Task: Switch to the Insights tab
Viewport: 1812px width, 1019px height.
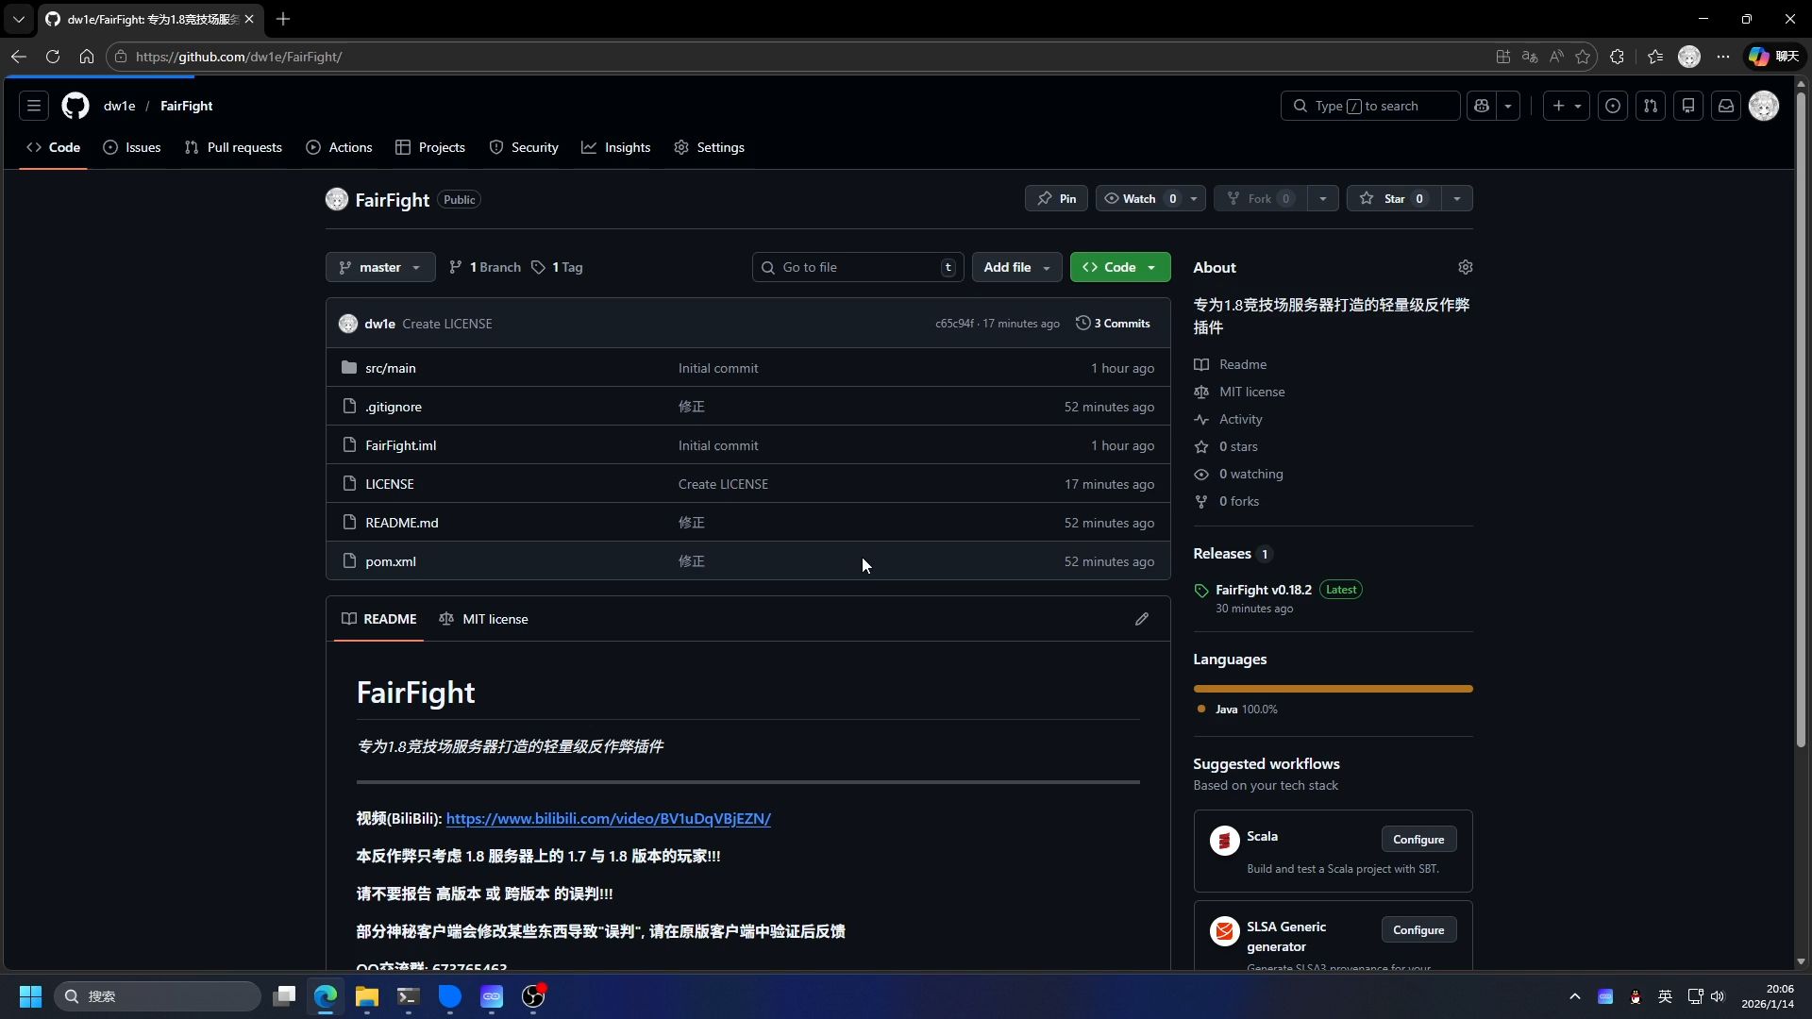Action: tap(616, 147)
